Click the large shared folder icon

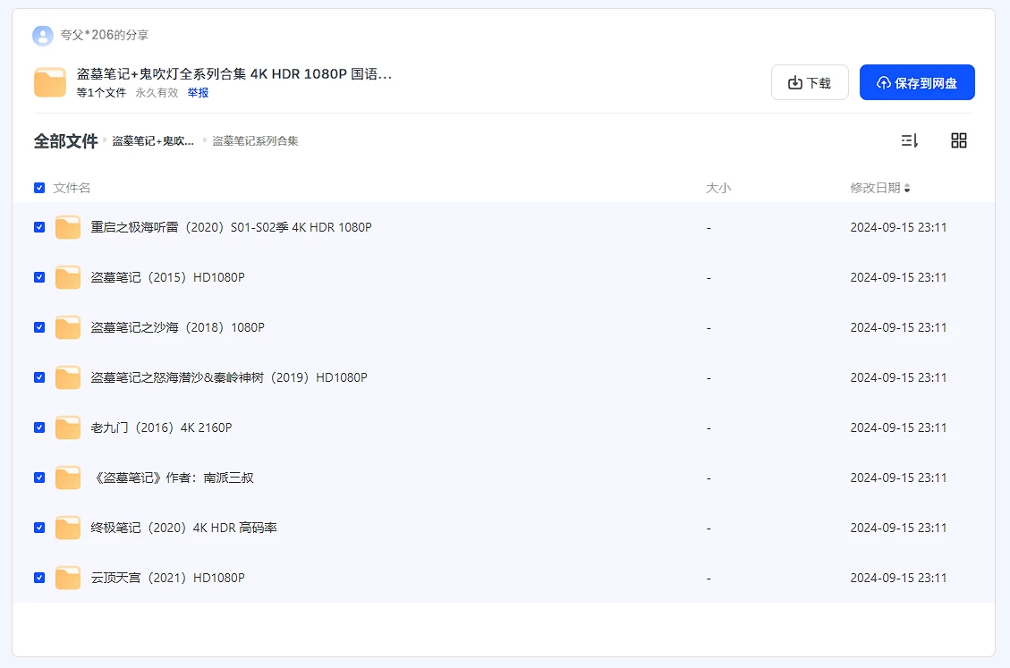50,82
